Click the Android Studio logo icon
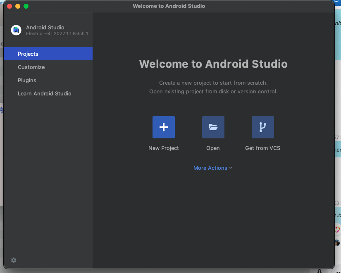The height and width of the screenshot is (273, 341). (x=16, y=30)
